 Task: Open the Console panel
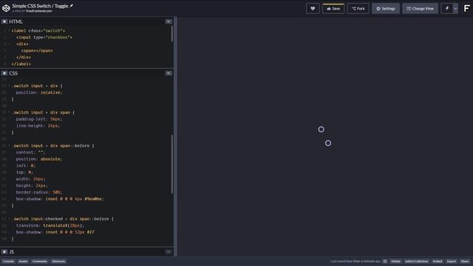point(8,261)
